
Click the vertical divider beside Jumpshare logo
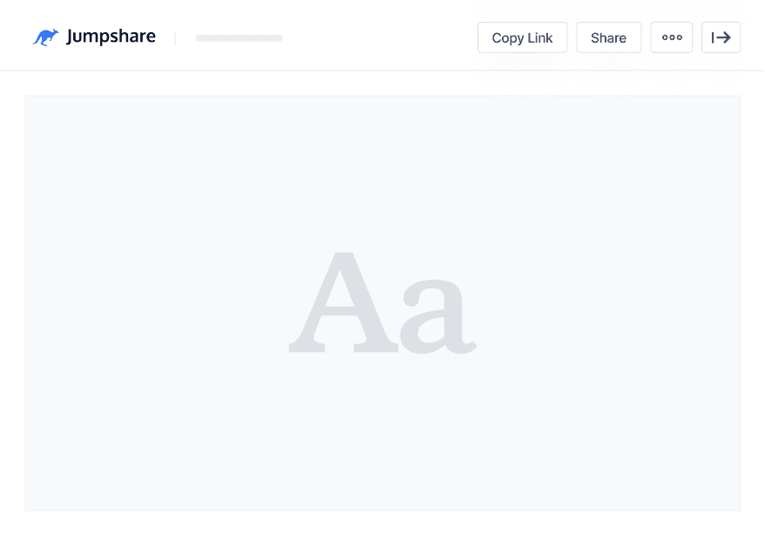(x=175, y=38)
